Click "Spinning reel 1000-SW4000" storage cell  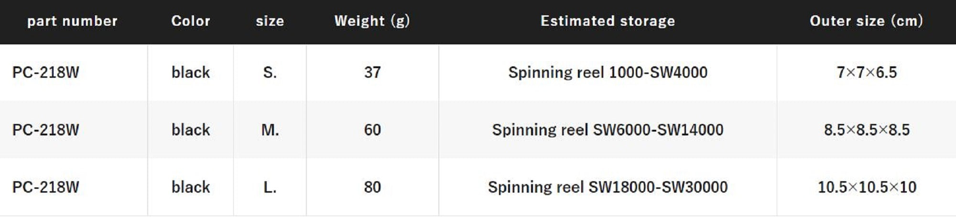click(608, 72)
